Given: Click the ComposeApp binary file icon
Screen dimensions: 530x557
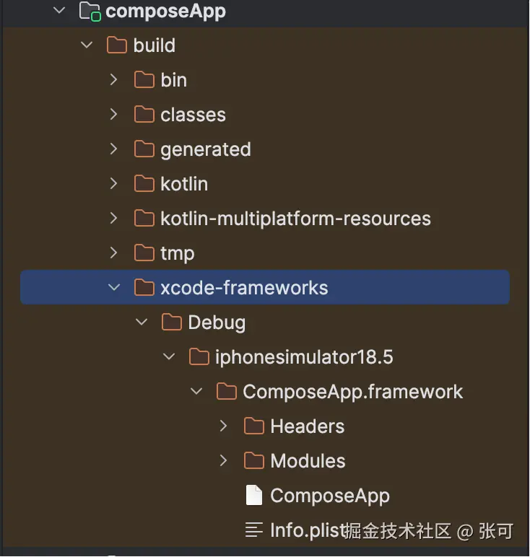Looking at the screenshot, I should (x=254, y=496).
